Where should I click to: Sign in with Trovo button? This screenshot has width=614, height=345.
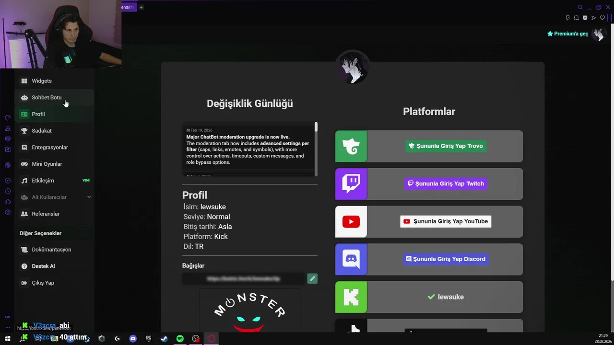(x=446, y=146)
